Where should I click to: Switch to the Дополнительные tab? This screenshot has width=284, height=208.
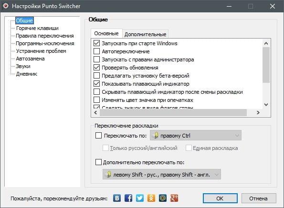click(145, 34)
